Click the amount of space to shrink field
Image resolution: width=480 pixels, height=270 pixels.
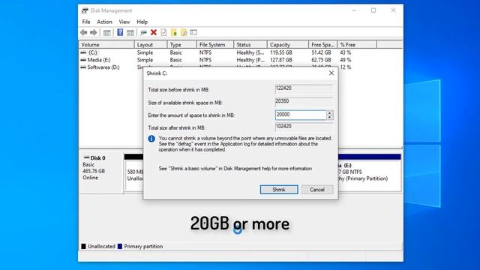[x=301, y=115]
